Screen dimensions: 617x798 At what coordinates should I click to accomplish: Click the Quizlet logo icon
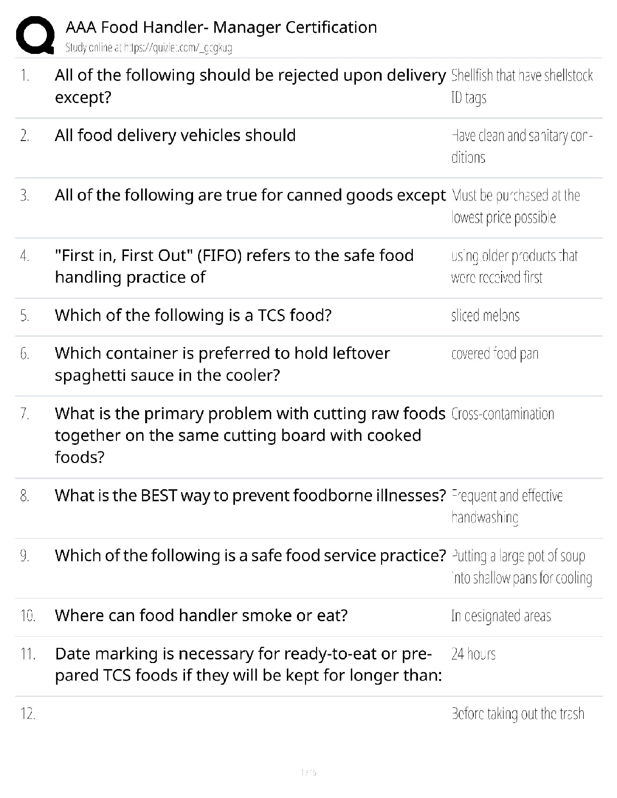tap(35, 35)
